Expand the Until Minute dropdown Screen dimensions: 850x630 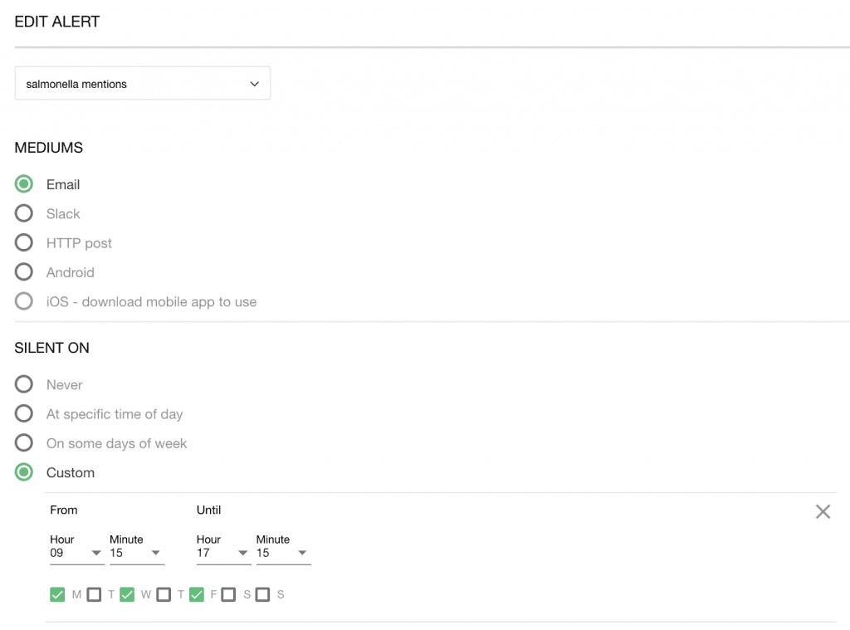(x=283, y=553)
